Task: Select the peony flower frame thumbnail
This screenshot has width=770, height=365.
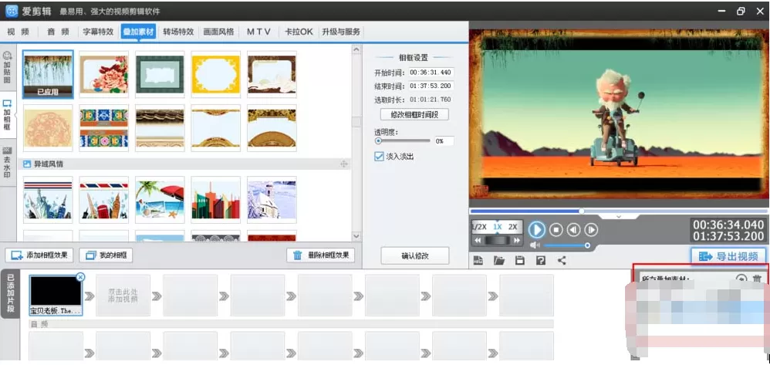Action: coord(103,74)
